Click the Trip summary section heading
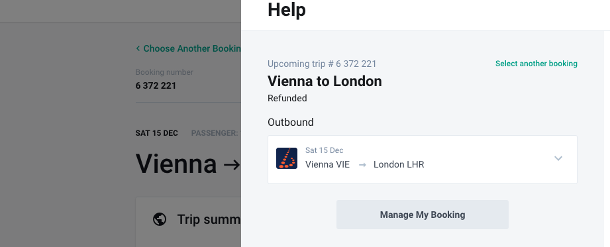610x247 pixels. click(x=209, y=219)
